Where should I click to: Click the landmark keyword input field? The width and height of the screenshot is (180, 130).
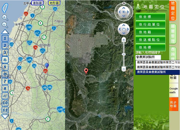148,57
